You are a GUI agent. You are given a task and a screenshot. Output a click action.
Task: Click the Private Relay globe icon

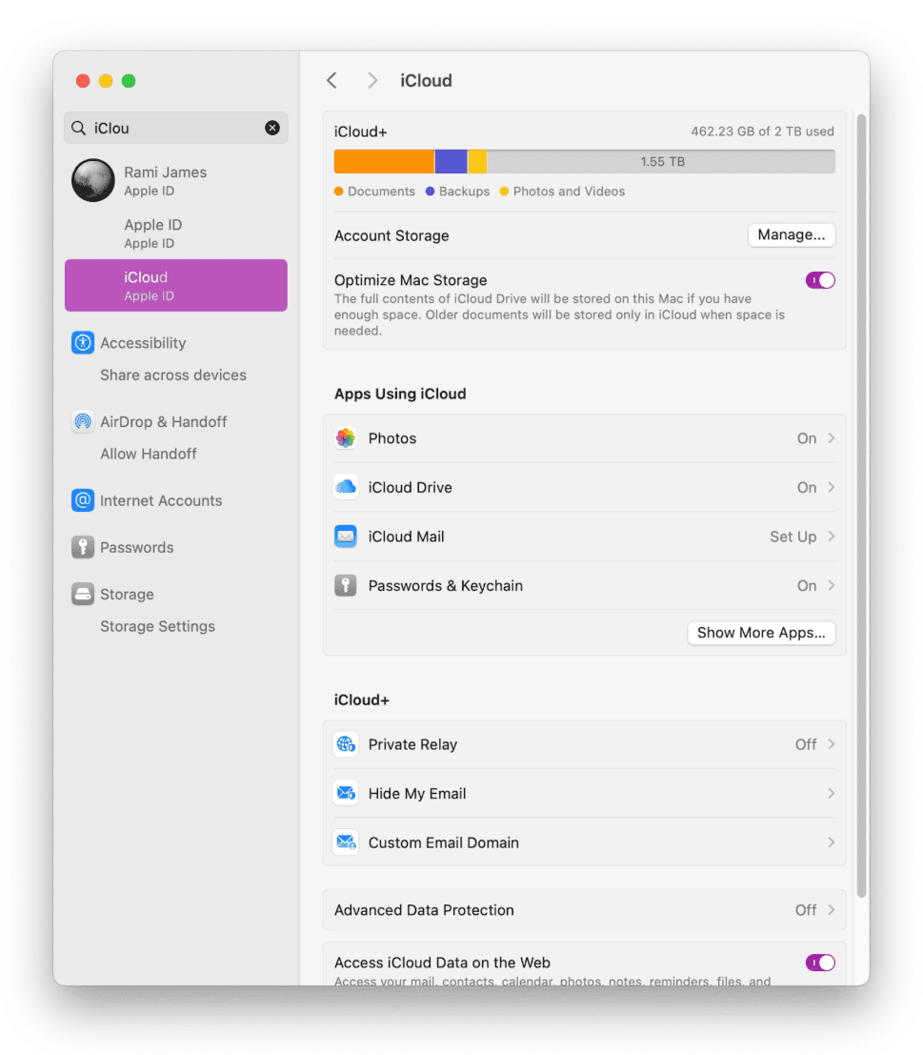pyautogui.click(x=346, y=744)
